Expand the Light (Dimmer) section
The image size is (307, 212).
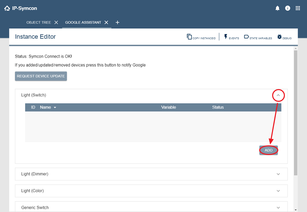coord(278,174)
